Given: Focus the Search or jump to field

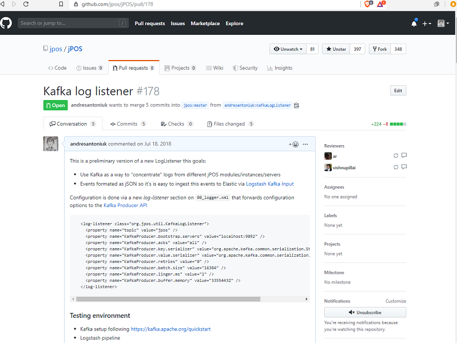Looking at the screenshot, I should tap(73, 23).
